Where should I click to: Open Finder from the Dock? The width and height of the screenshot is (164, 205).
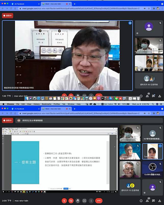coord(27,98)
